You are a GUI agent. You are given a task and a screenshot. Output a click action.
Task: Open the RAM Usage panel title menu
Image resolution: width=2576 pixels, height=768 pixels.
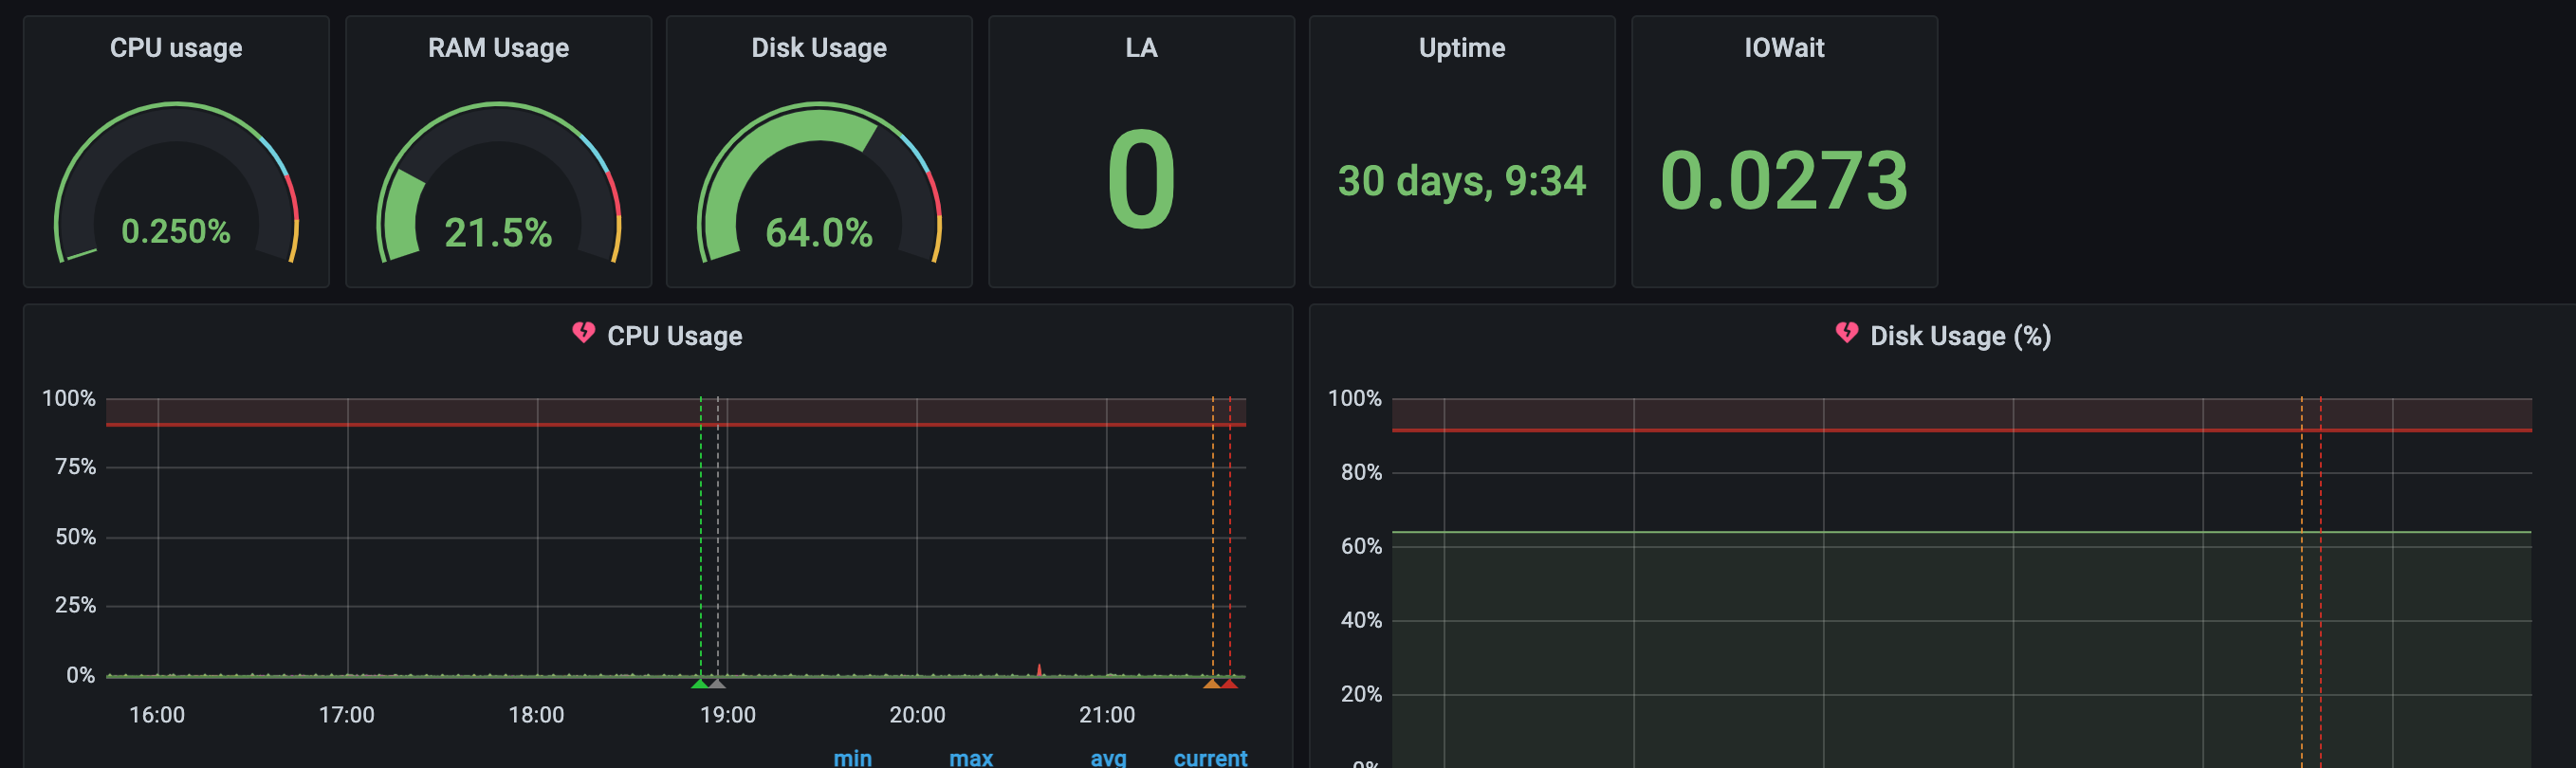point(498,48)
